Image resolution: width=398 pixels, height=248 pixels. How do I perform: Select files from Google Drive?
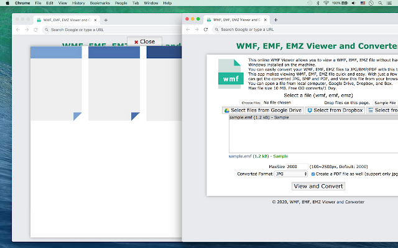(262, 110)
